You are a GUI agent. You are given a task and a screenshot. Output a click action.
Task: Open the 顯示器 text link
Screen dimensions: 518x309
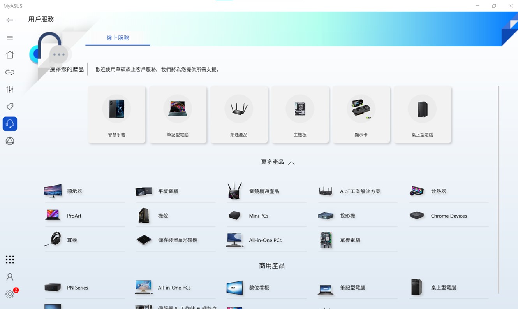pyautogui.click(x=74, y=191)
